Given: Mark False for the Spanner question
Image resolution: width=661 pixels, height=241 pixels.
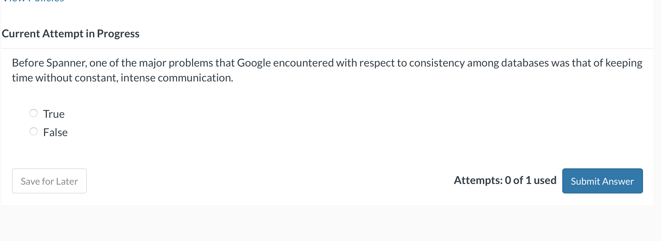Looking at the screenshot, I should (34, 131).
